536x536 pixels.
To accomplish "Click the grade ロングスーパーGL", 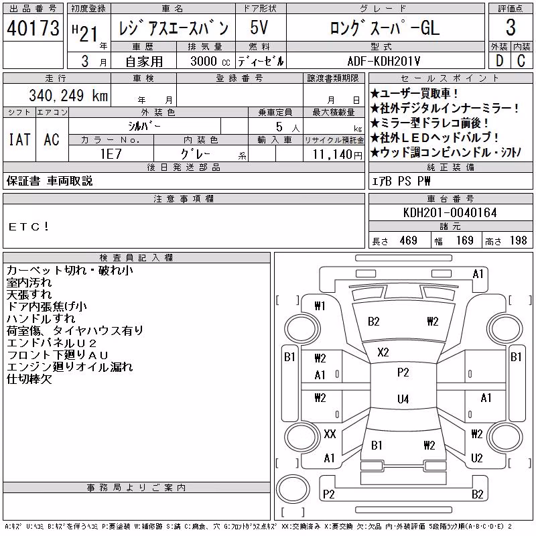I will tap(385, 28).
